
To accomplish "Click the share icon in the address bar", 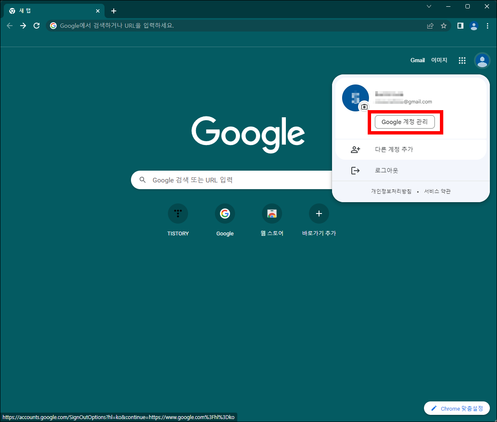I will pos(430,26).
